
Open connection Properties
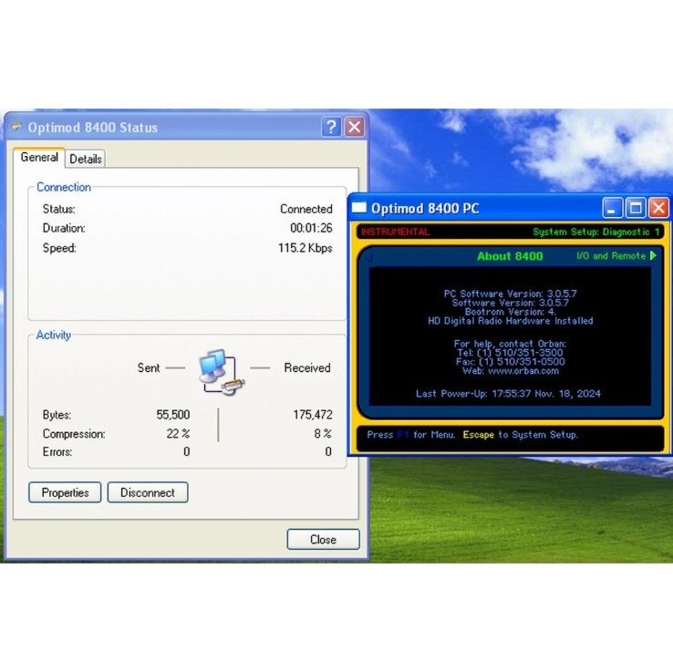pyautogui.click(x=65, y=492)
